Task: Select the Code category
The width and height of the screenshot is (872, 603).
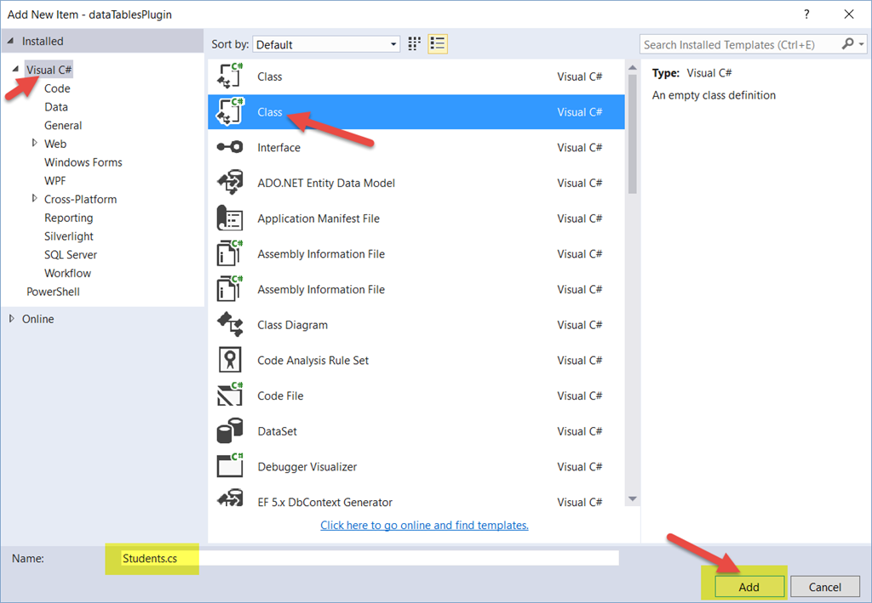Action: tap(57, 88)
